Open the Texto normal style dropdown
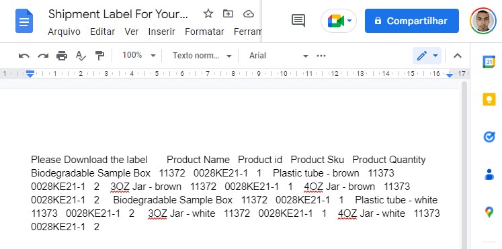This screenshot has width=502, height=249. (x=202, y=56)
